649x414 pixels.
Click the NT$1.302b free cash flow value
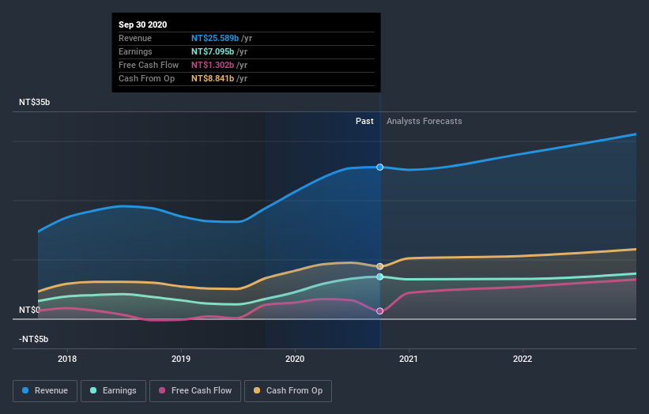coord(213,65)
